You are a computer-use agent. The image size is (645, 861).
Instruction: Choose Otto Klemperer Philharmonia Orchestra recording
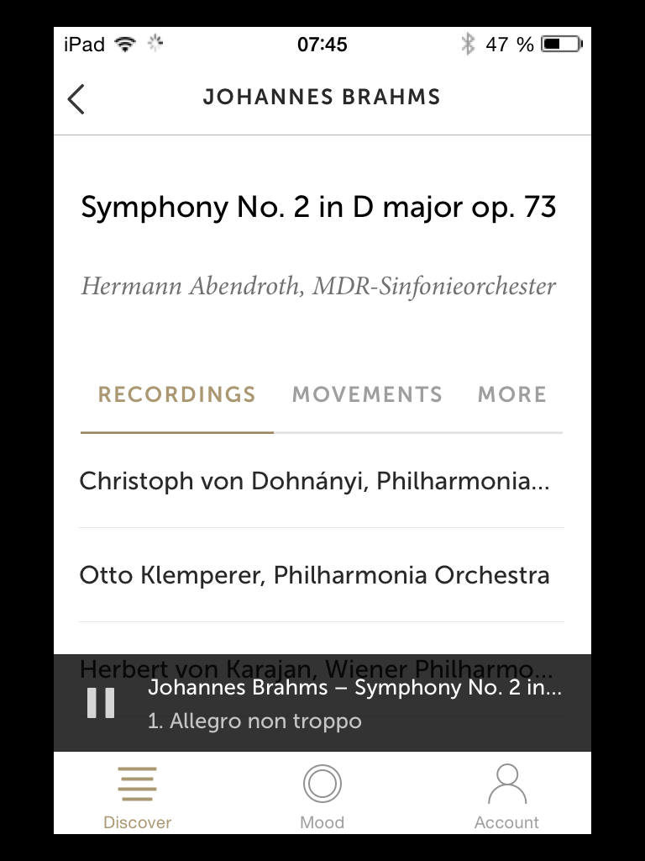(322, 575)
